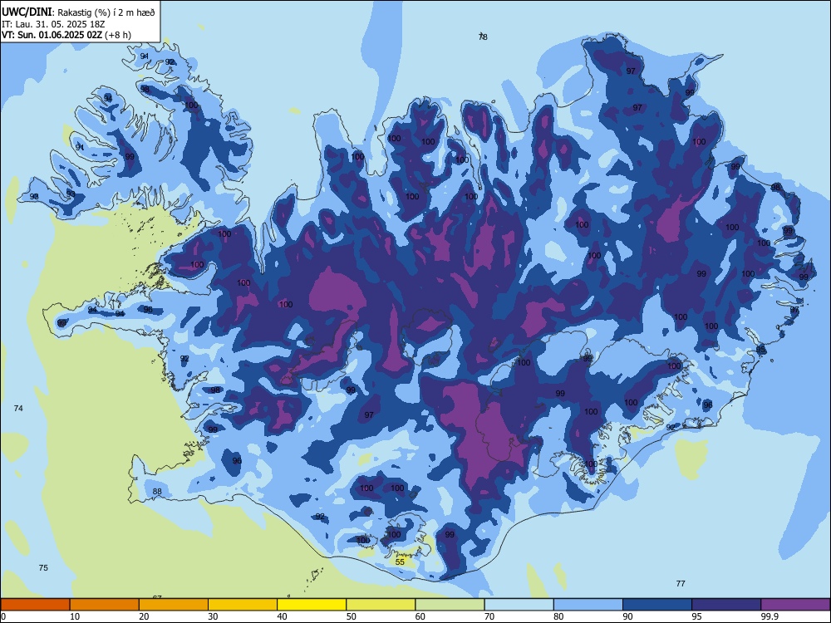Click the medium blue 90–95 legend swatch

(657, 605)
